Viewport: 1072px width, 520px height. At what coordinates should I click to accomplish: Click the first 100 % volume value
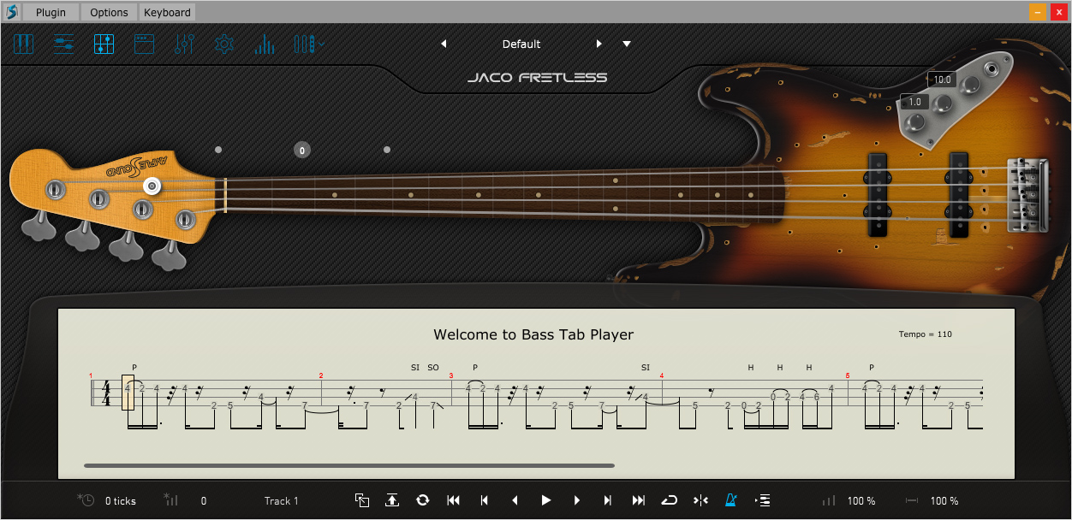pyautogui.click(x=861, y=501)
